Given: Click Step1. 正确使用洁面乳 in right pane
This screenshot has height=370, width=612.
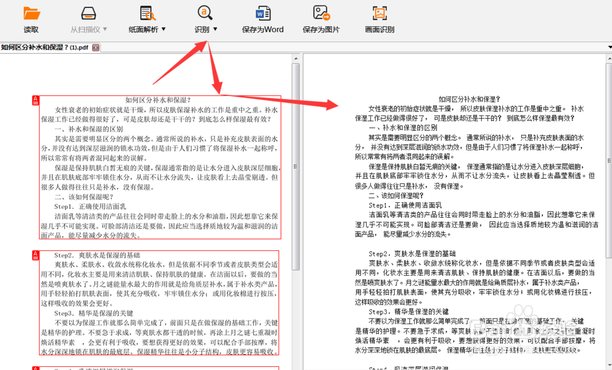Looking at the screenshot, I should point(405,205).
